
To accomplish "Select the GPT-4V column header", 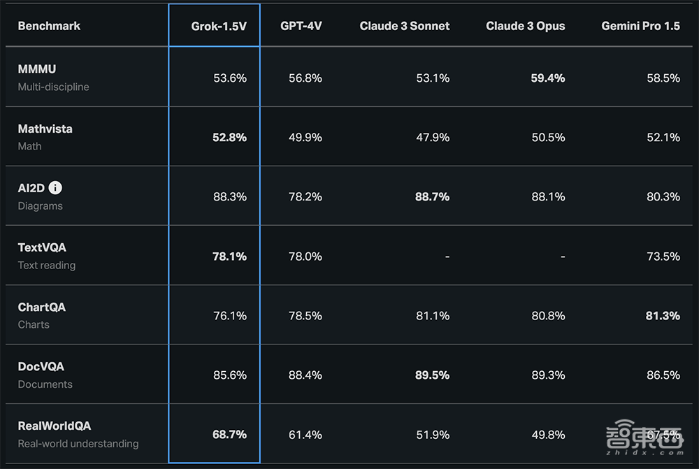I will (301, 26).
